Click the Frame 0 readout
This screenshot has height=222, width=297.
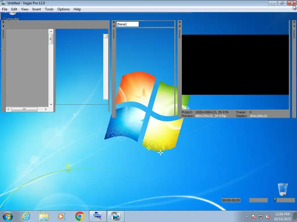coord(244,112)
